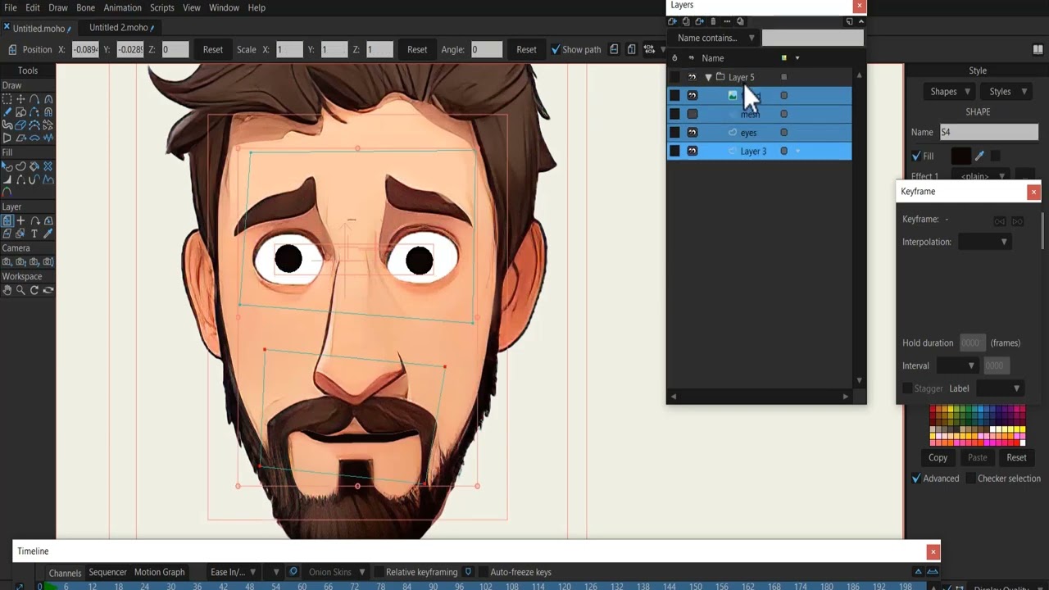Viewport: 1049px width, 590px height.
Task: Select the Paint Bucket tool
Action: (34, 166)
